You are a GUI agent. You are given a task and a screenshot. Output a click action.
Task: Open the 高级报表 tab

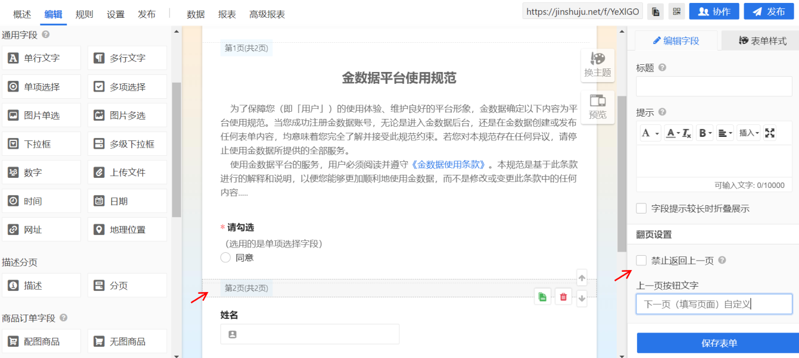(x=267, y=14)
